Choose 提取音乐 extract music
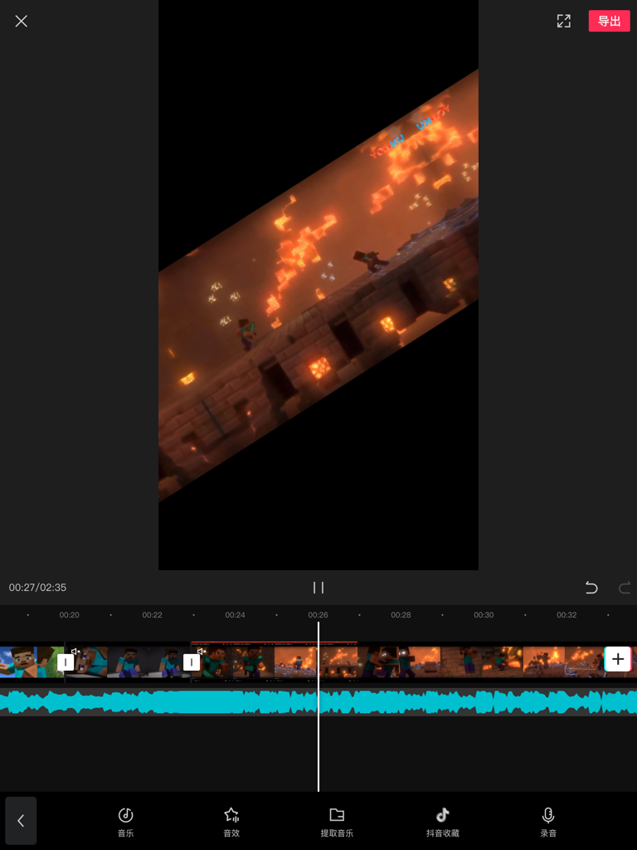This screenshot has height=850, width=637. (x=337, y=822)
